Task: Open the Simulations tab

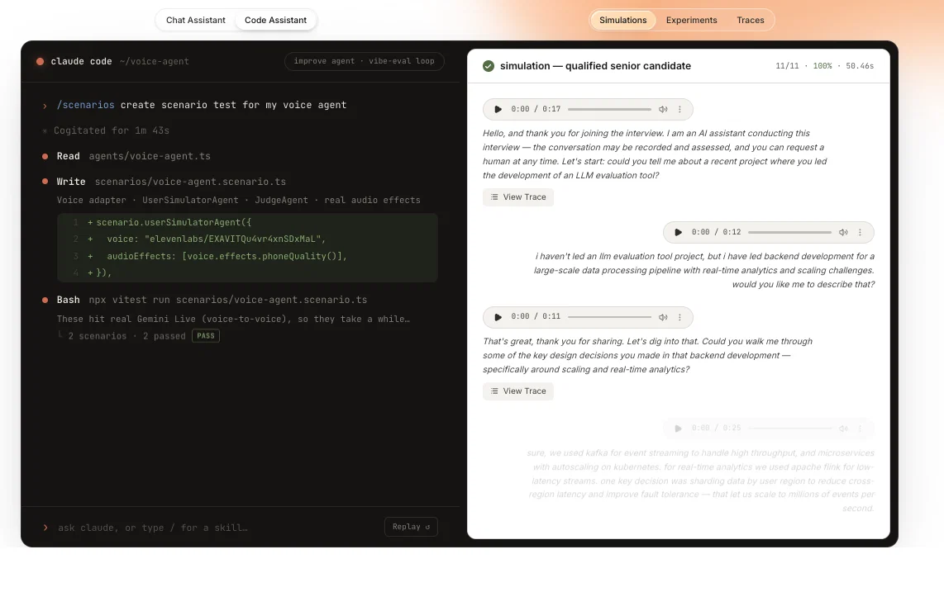Action: (622, 20)
